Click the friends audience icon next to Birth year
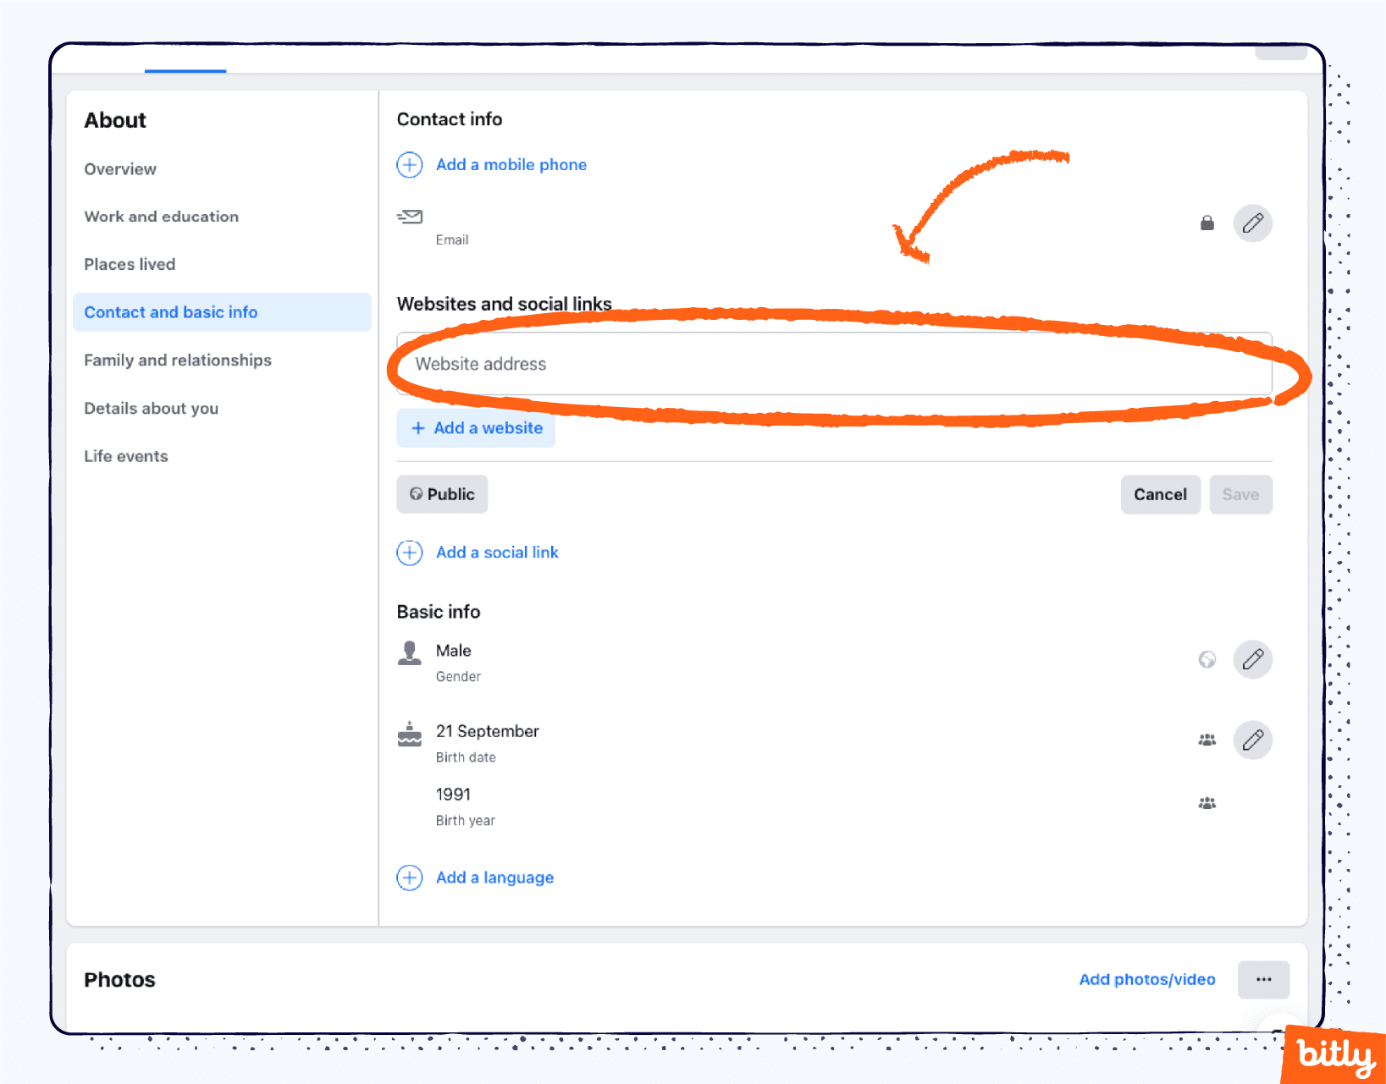Image resolution: width=1386 pixels, height=1084 pixels. coord(1207,802)
